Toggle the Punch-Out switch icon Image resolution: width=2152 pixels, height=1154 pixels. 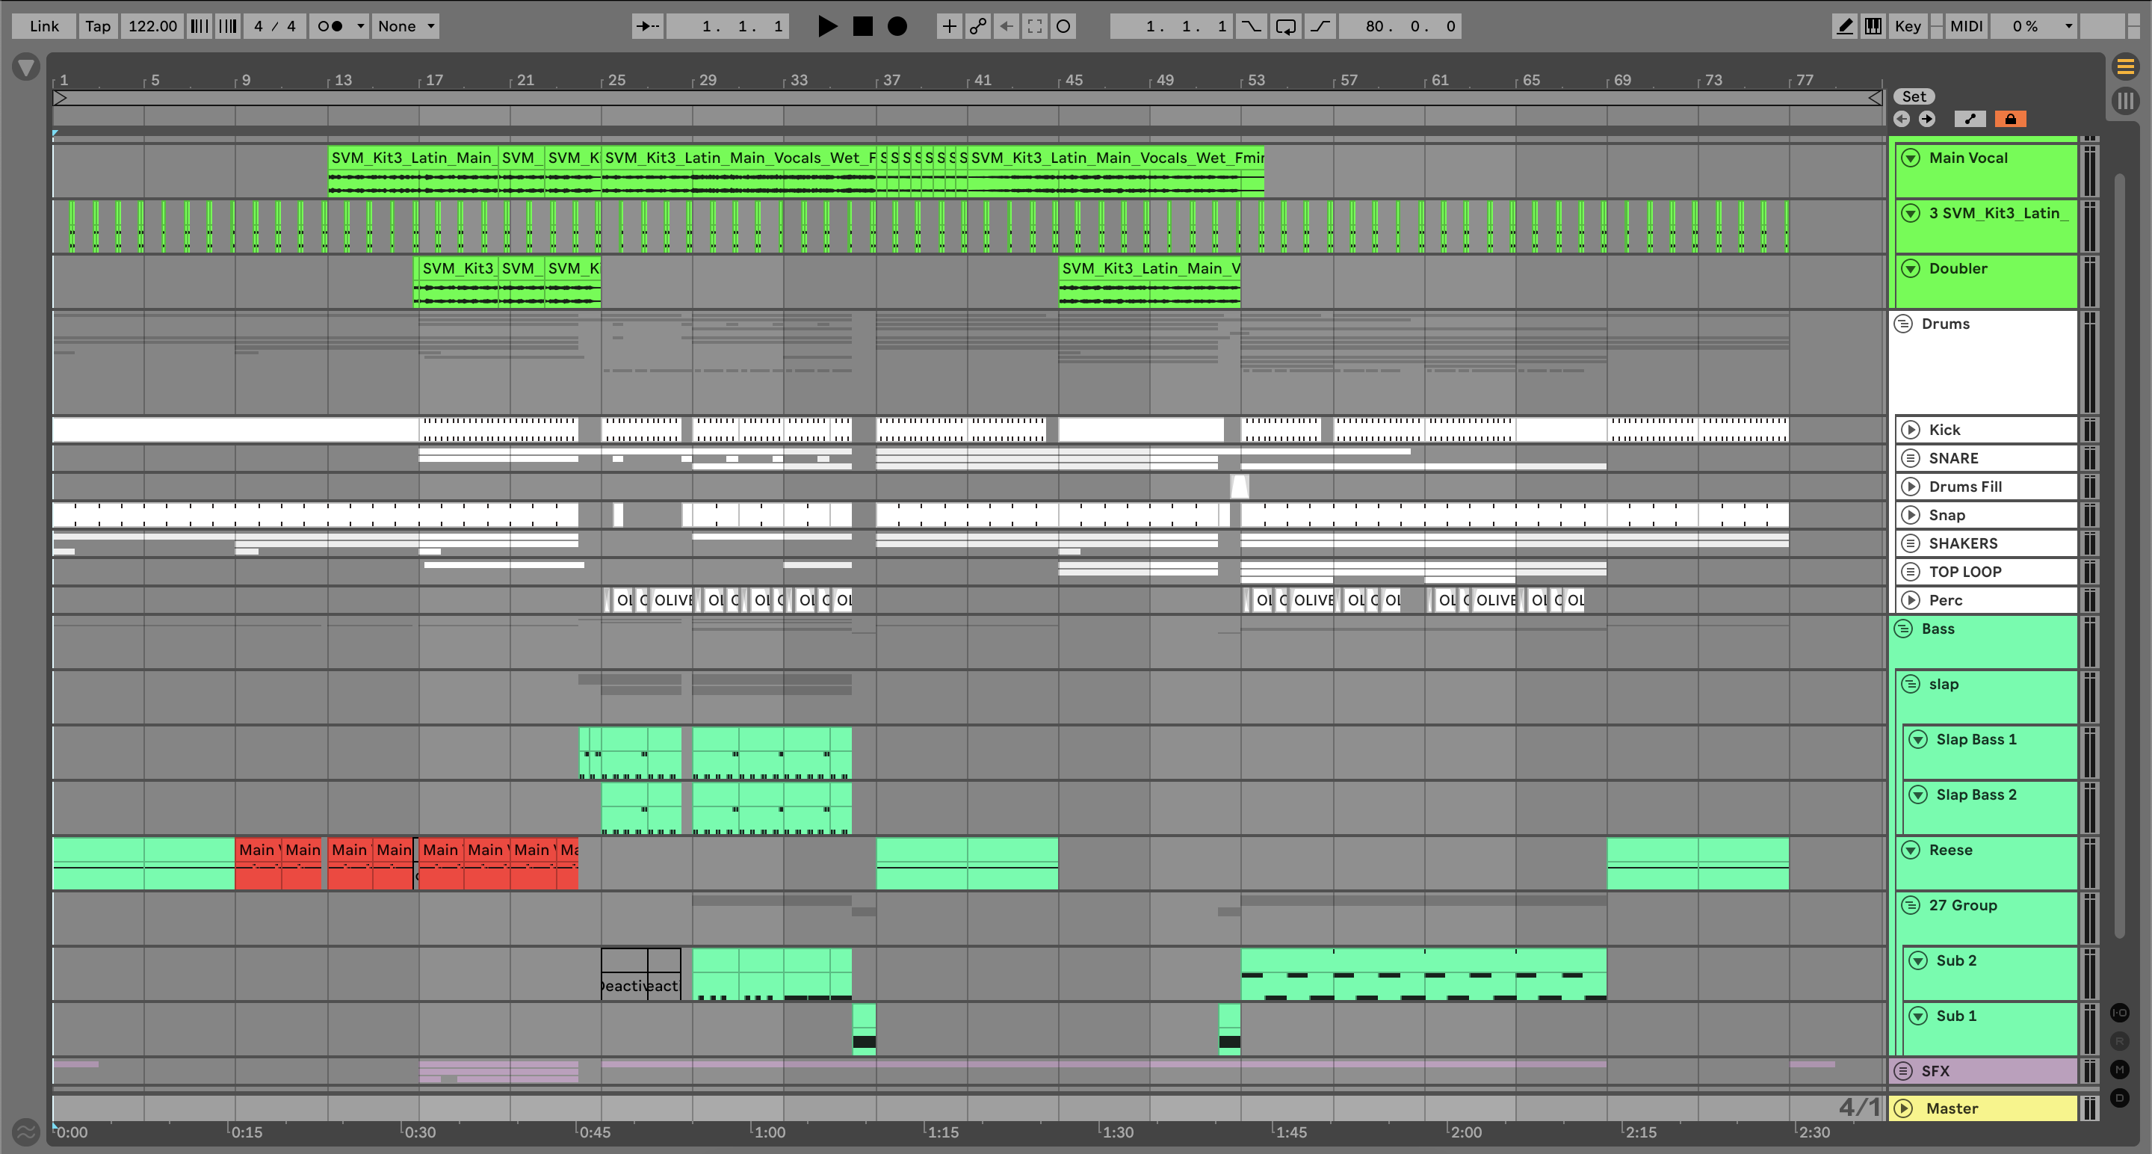(1320, 26)
